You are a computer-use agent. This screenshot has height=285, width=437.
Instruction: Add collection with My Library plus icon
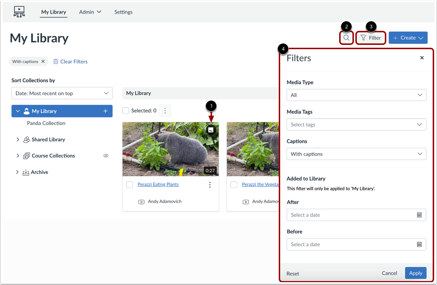click(x=105, y=111)
